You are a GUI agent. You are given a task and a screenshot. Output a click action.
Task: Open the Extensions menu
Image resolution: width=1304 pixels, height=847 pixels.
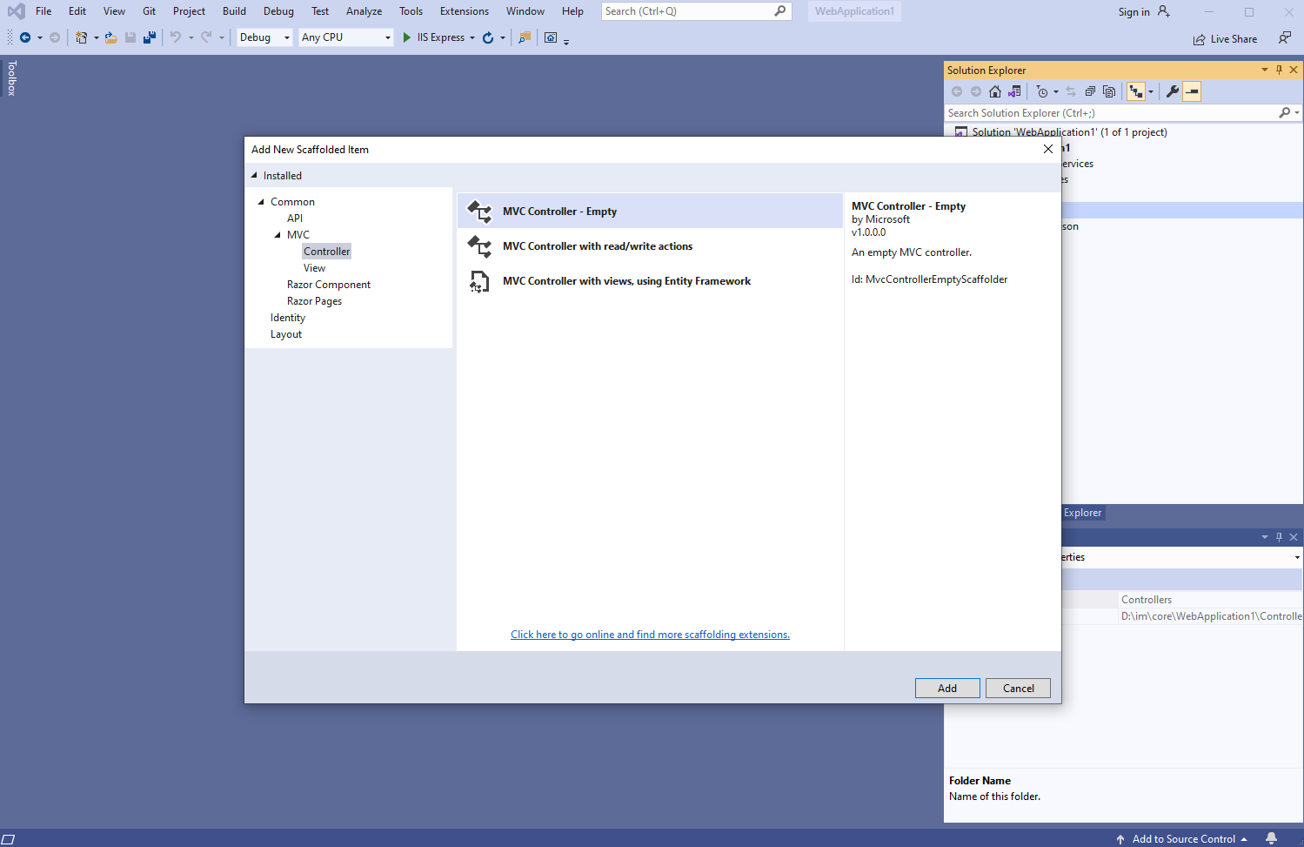tap(464, 11)
